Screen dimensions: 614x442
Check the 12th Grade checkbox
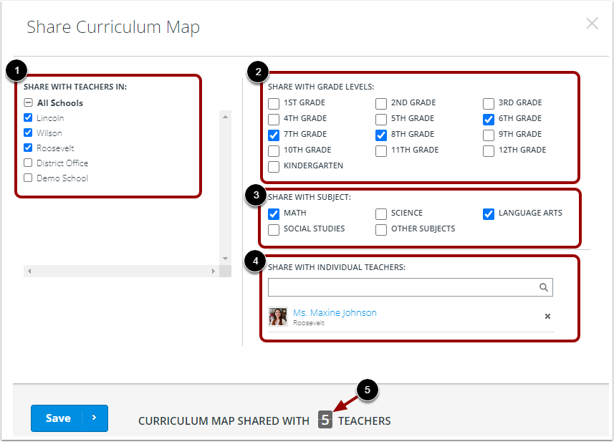coord(489,150)
